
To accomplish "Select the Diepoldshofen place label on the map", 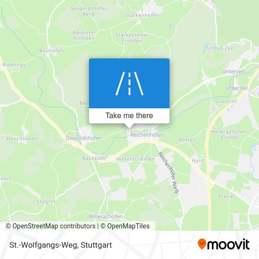I will pos(84,138).
